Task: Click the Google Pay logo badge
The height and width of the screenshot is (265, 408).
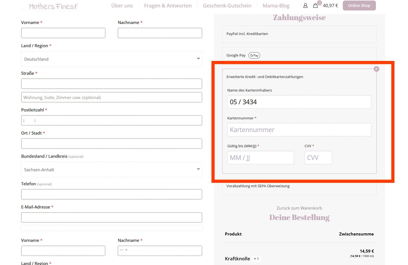Action: tap(254, 55)
